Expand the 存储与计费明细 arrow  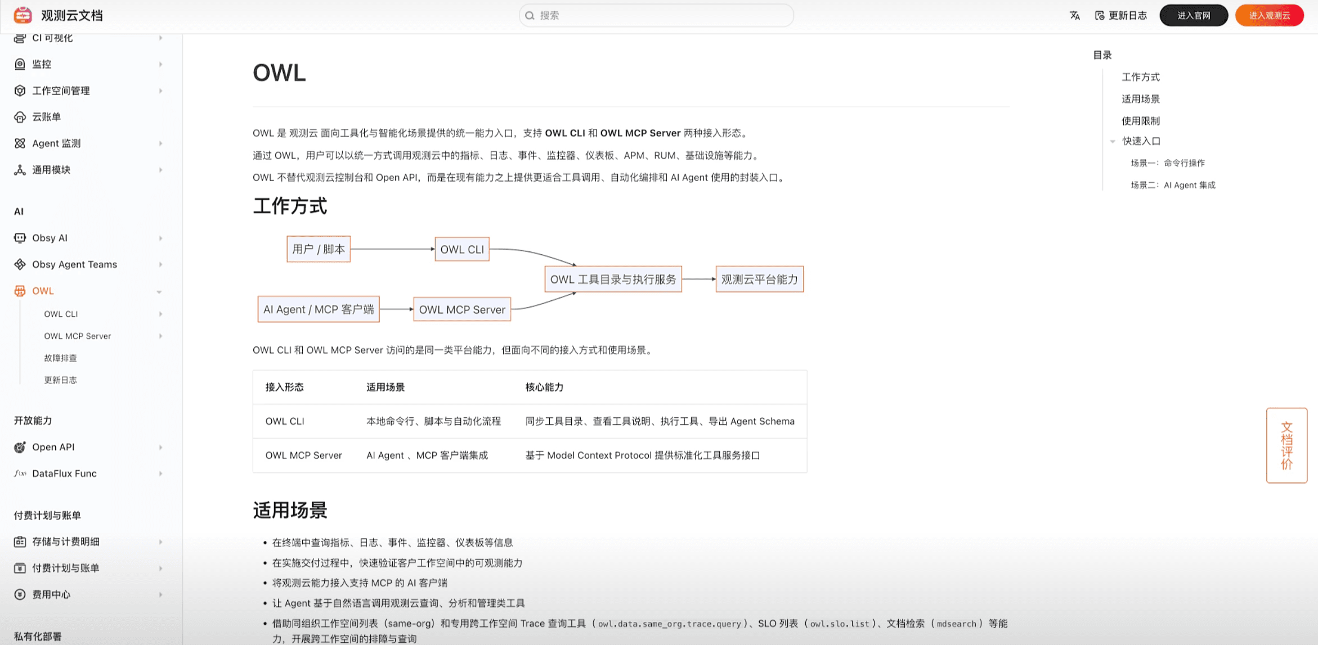pos(160,542)
